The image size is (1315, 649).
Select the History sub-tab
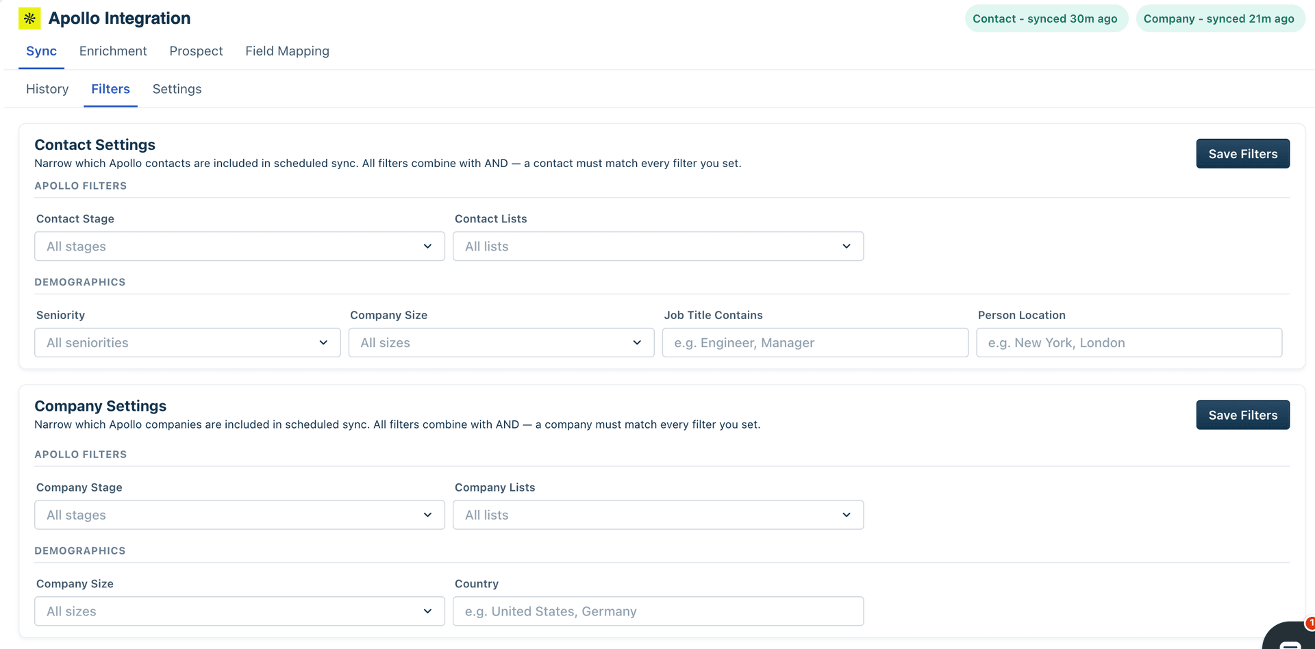pos(47,89)
